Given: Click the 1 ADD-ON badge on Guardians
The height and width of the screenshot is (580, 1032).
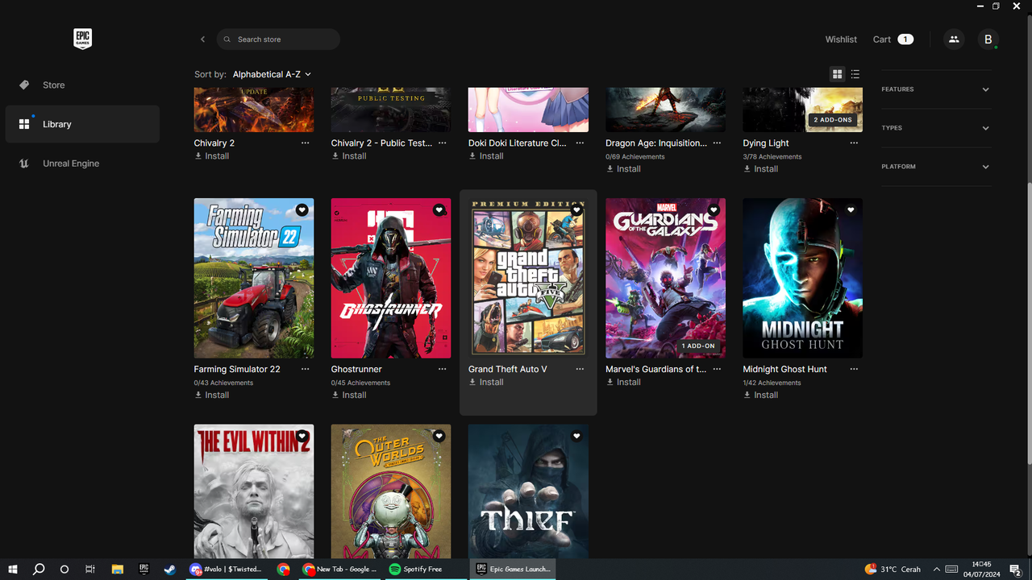Looking at the screenshot, I should [698, 346].
